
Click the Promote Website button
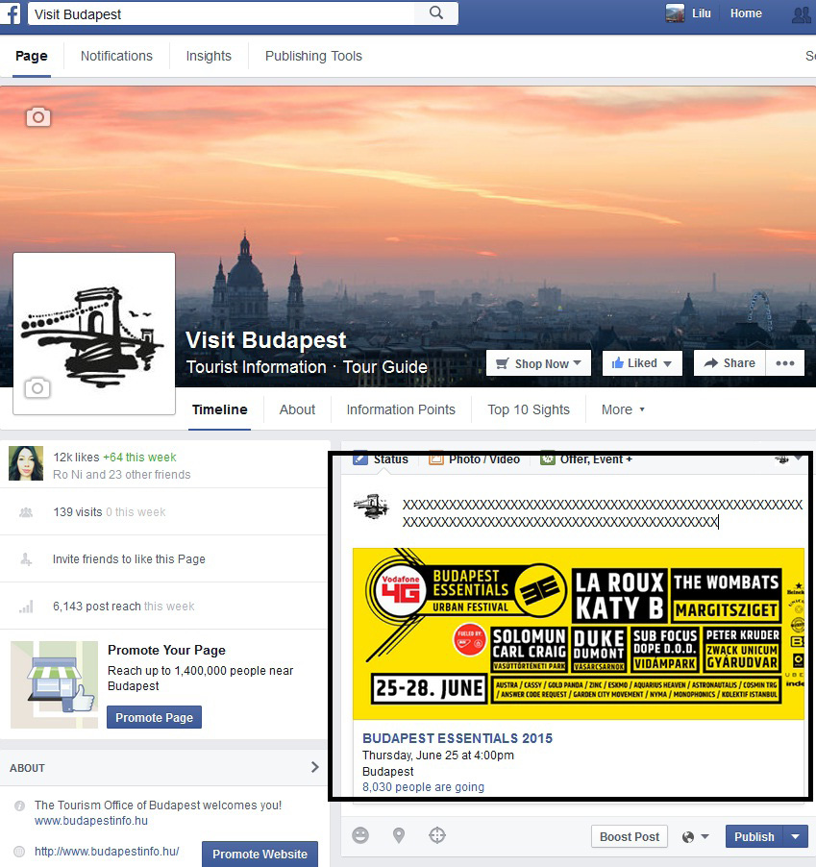260,855
